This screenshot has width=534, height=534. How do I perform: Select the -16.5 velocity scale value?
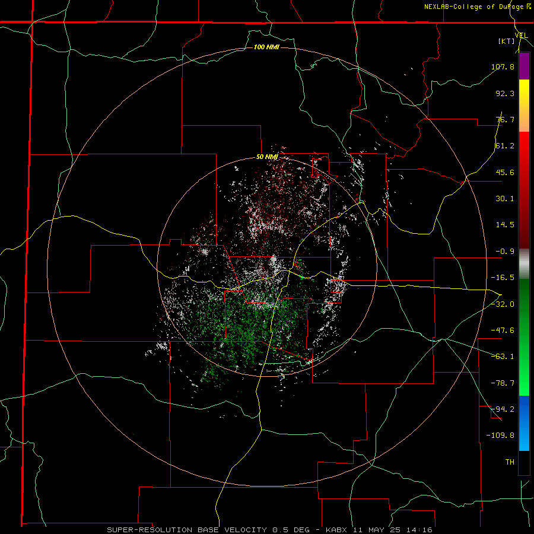click(x=503, y=278)
